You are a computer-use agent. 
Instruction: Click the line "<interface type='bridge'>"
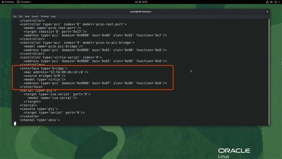(x=44, y=68)
